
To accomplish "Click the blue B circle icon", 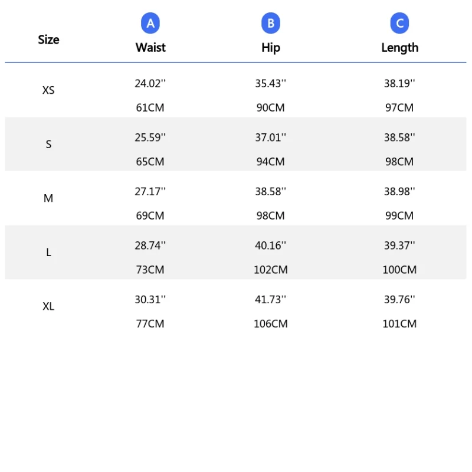I will pos(271,24).
